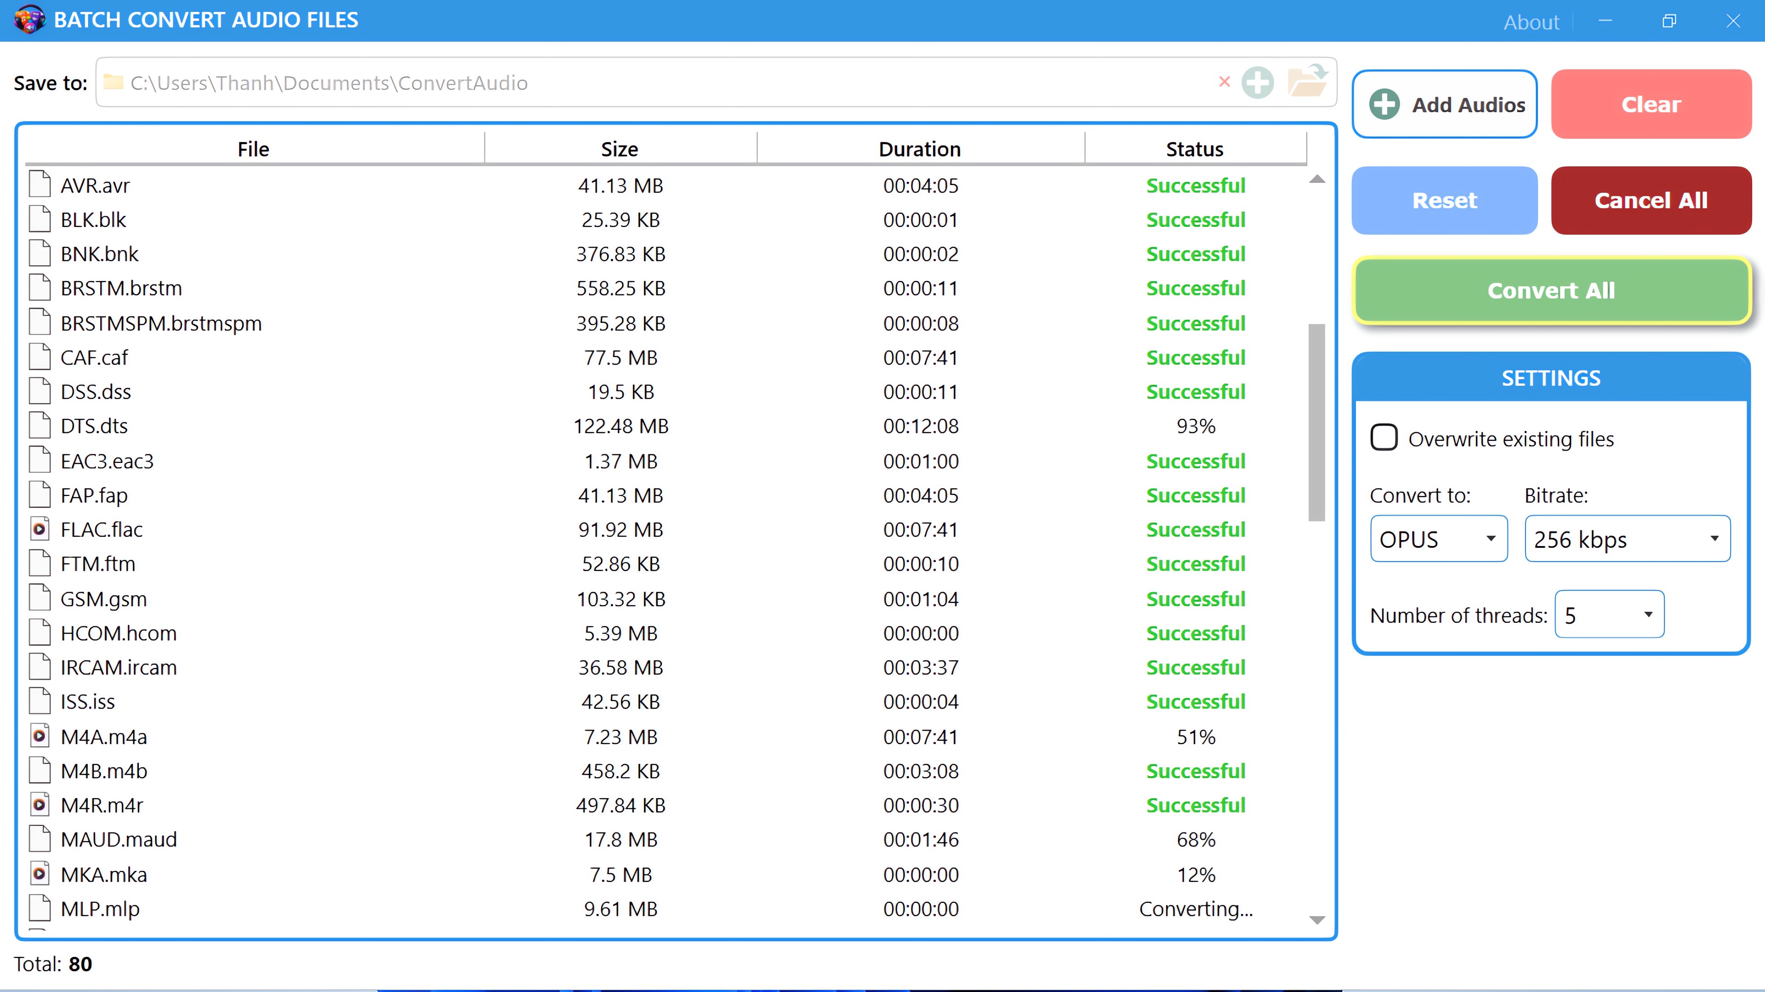This screenshot has width=1765, height=992.
Task: Click the MKA.mka media file icon
Action: (x=40, y=874)
